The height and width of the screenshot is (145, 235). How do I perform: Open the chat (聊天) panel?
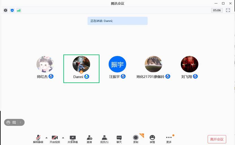(119, 139)
